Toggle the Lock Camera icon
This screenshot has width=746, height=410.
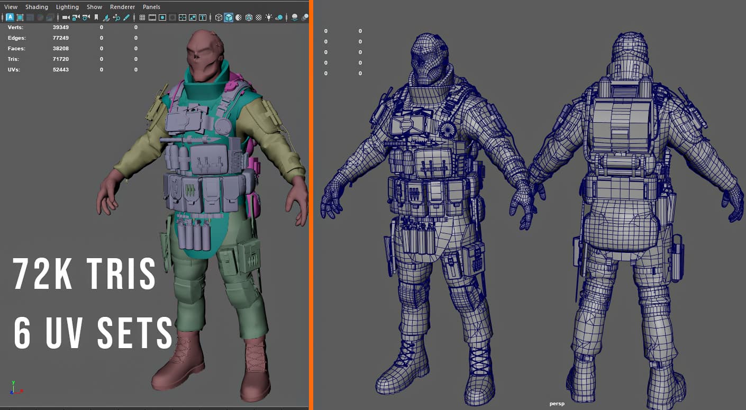pyautogui.click(x=75, y=17)
